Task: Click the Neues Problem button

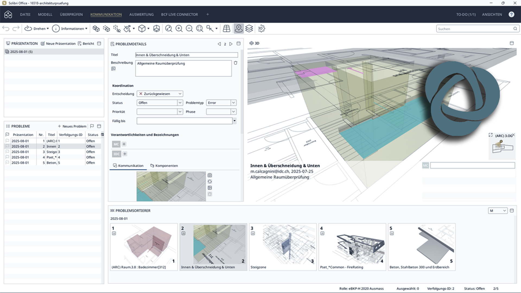Action: (72, 126)
